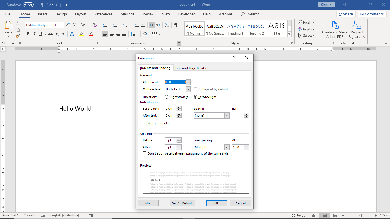Click Request Signatures icon
Screen dimensions: 390x219
[357, 30]
